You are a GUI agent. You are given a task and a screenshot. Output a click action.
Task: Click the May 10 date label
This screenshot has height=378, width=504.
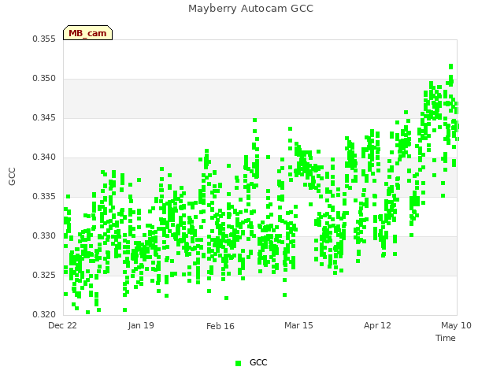pyautogui.click(x=456, y=325)
